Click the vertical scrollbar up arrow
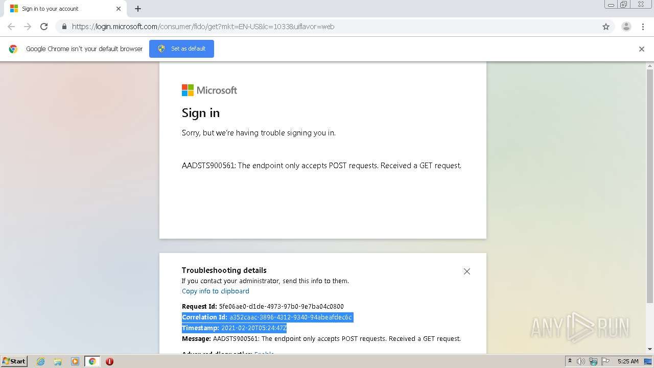Screen dimensions: 654x368 650,66
